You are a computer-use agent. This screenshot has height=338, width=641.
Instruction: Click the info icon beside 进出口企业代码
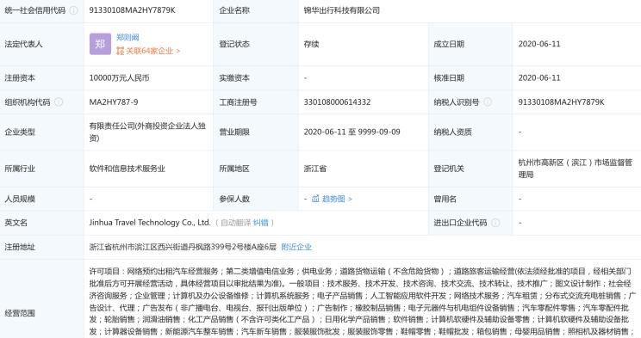click(x=495, y=223)
